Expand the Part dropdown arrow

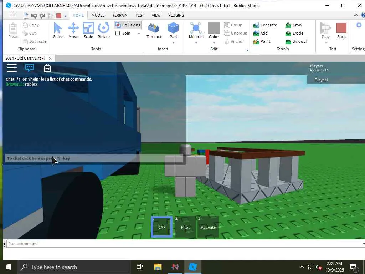pos(173,43)
